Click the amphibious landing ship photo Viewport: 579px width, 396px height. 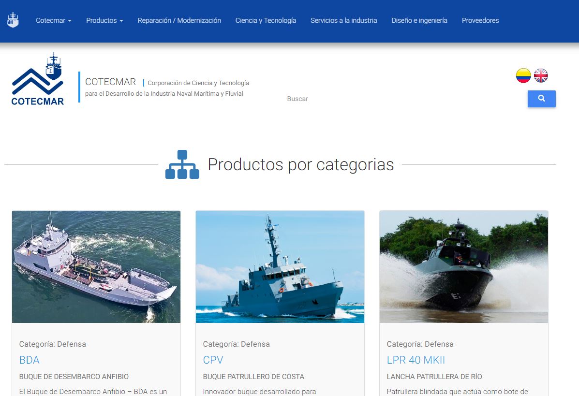(96, 266)
